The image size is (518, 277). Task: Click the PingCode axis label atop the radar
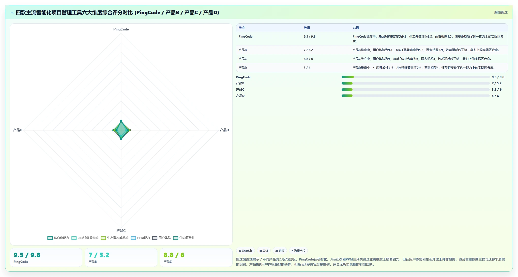[121, 29]
